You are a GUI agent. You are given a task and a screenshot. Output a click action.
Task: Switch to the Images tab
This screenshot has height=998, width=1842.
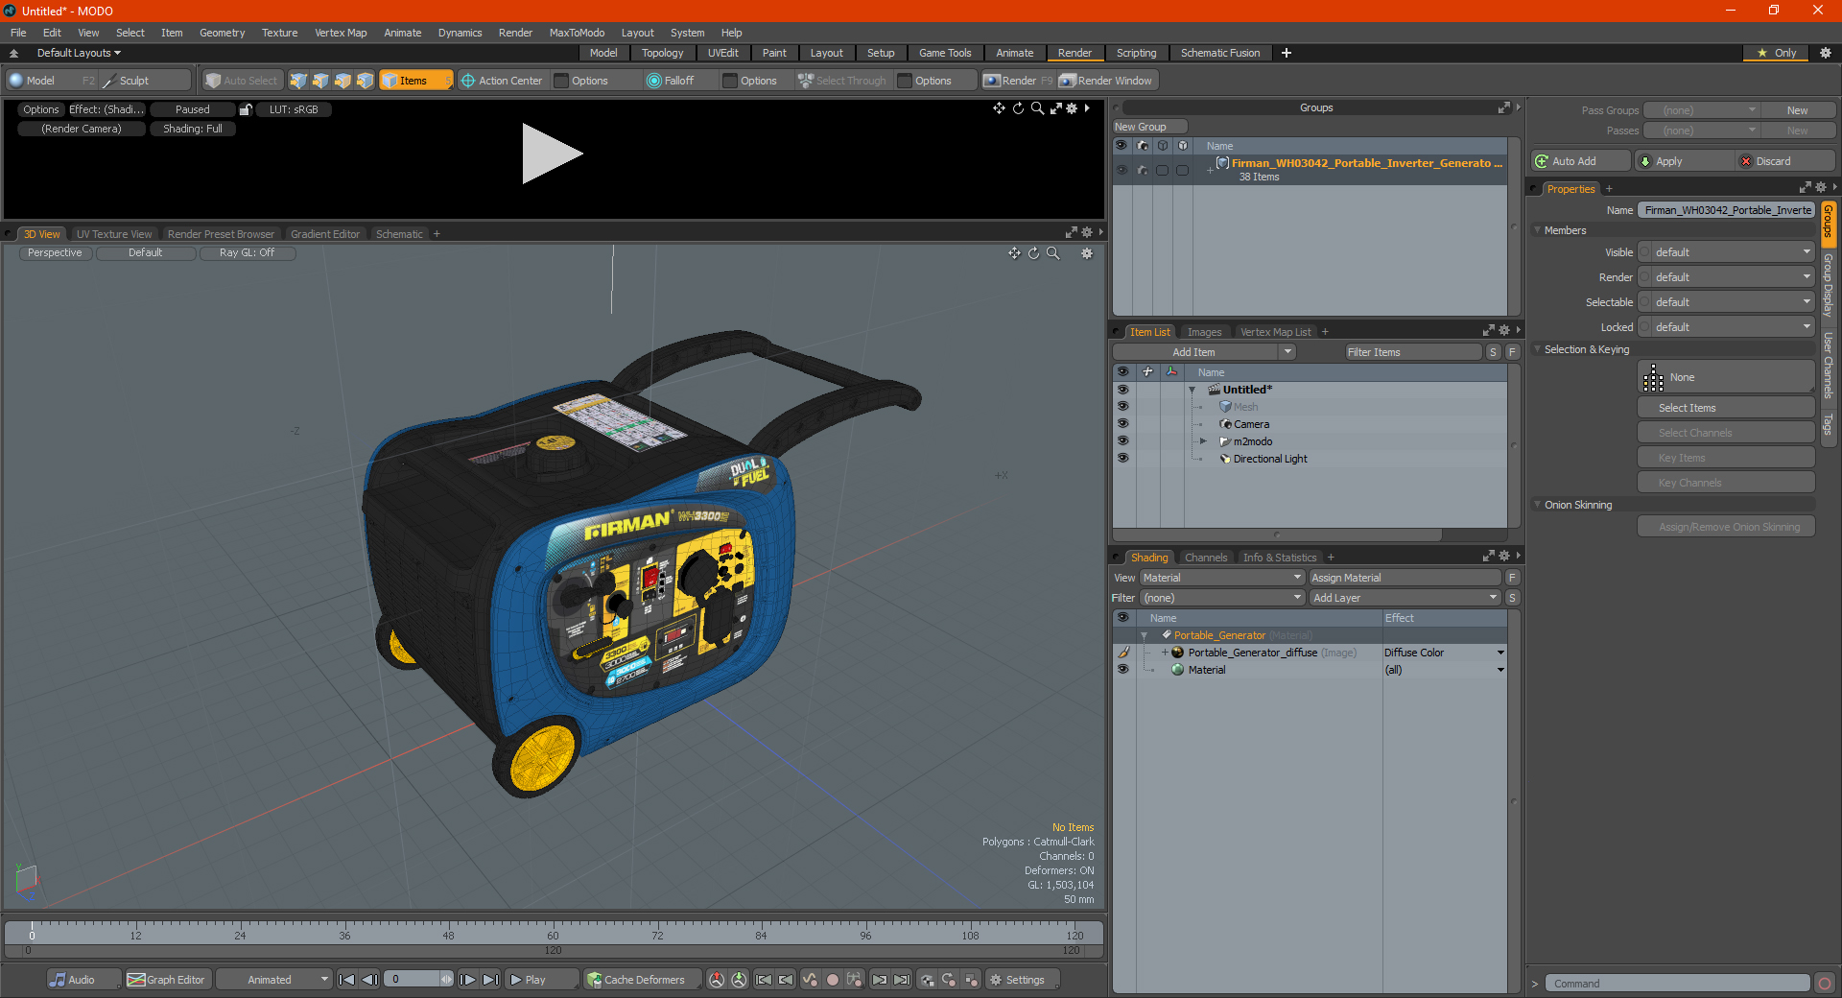pyautogui.click(x=1204, y=332)
